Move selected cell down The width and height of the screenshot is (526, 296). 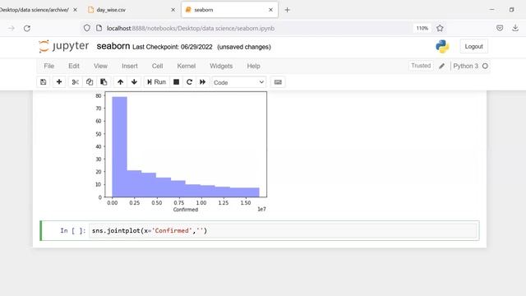coord(134,82)
